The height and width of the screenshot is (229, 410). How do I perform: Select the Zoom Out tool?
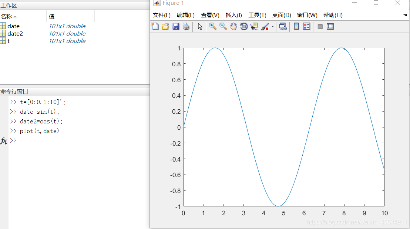222,26
